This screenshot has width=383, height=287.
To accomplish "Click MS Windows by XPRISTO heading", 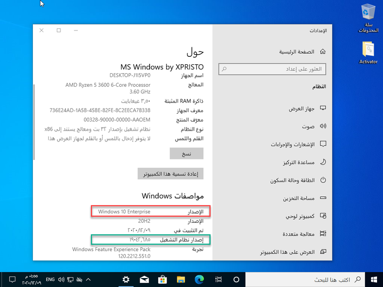I will pos(162,67).
